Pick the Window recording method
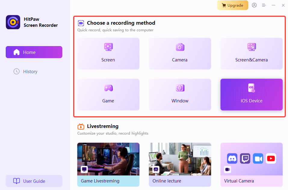Viewport: 288px width, 190px height. pos(180,95)
